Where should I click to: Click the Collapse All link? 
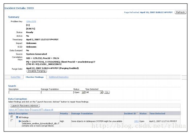pos(48,110)
